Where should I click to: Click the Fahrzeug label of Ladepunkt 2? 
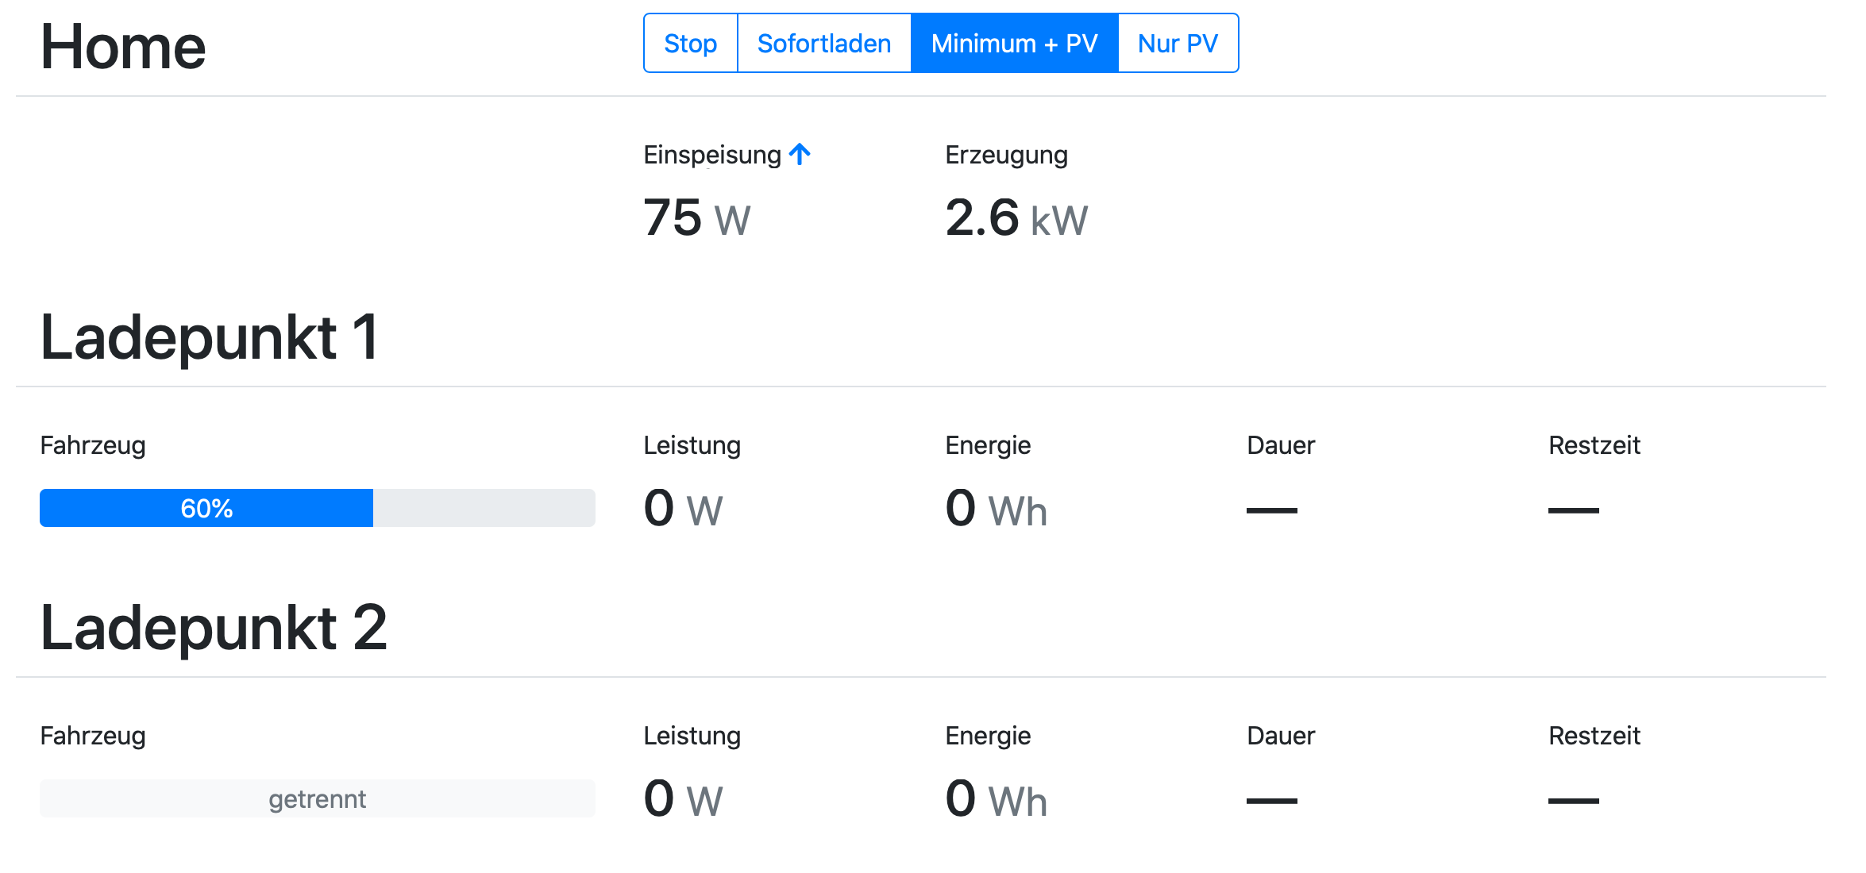click(x=92, y=736)
